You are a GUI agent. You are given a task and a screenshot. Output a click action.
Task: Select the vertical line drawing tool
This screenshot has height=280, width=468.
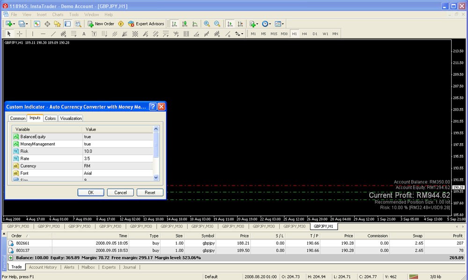[33, 34]
